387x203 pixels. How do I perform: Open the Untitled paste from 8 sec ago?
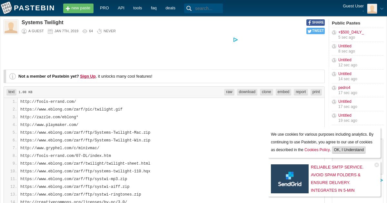[x=345, y=46]
